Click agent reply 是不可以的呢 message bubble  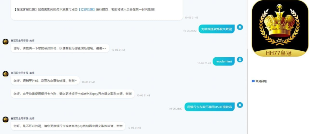[x=68, y=126]
